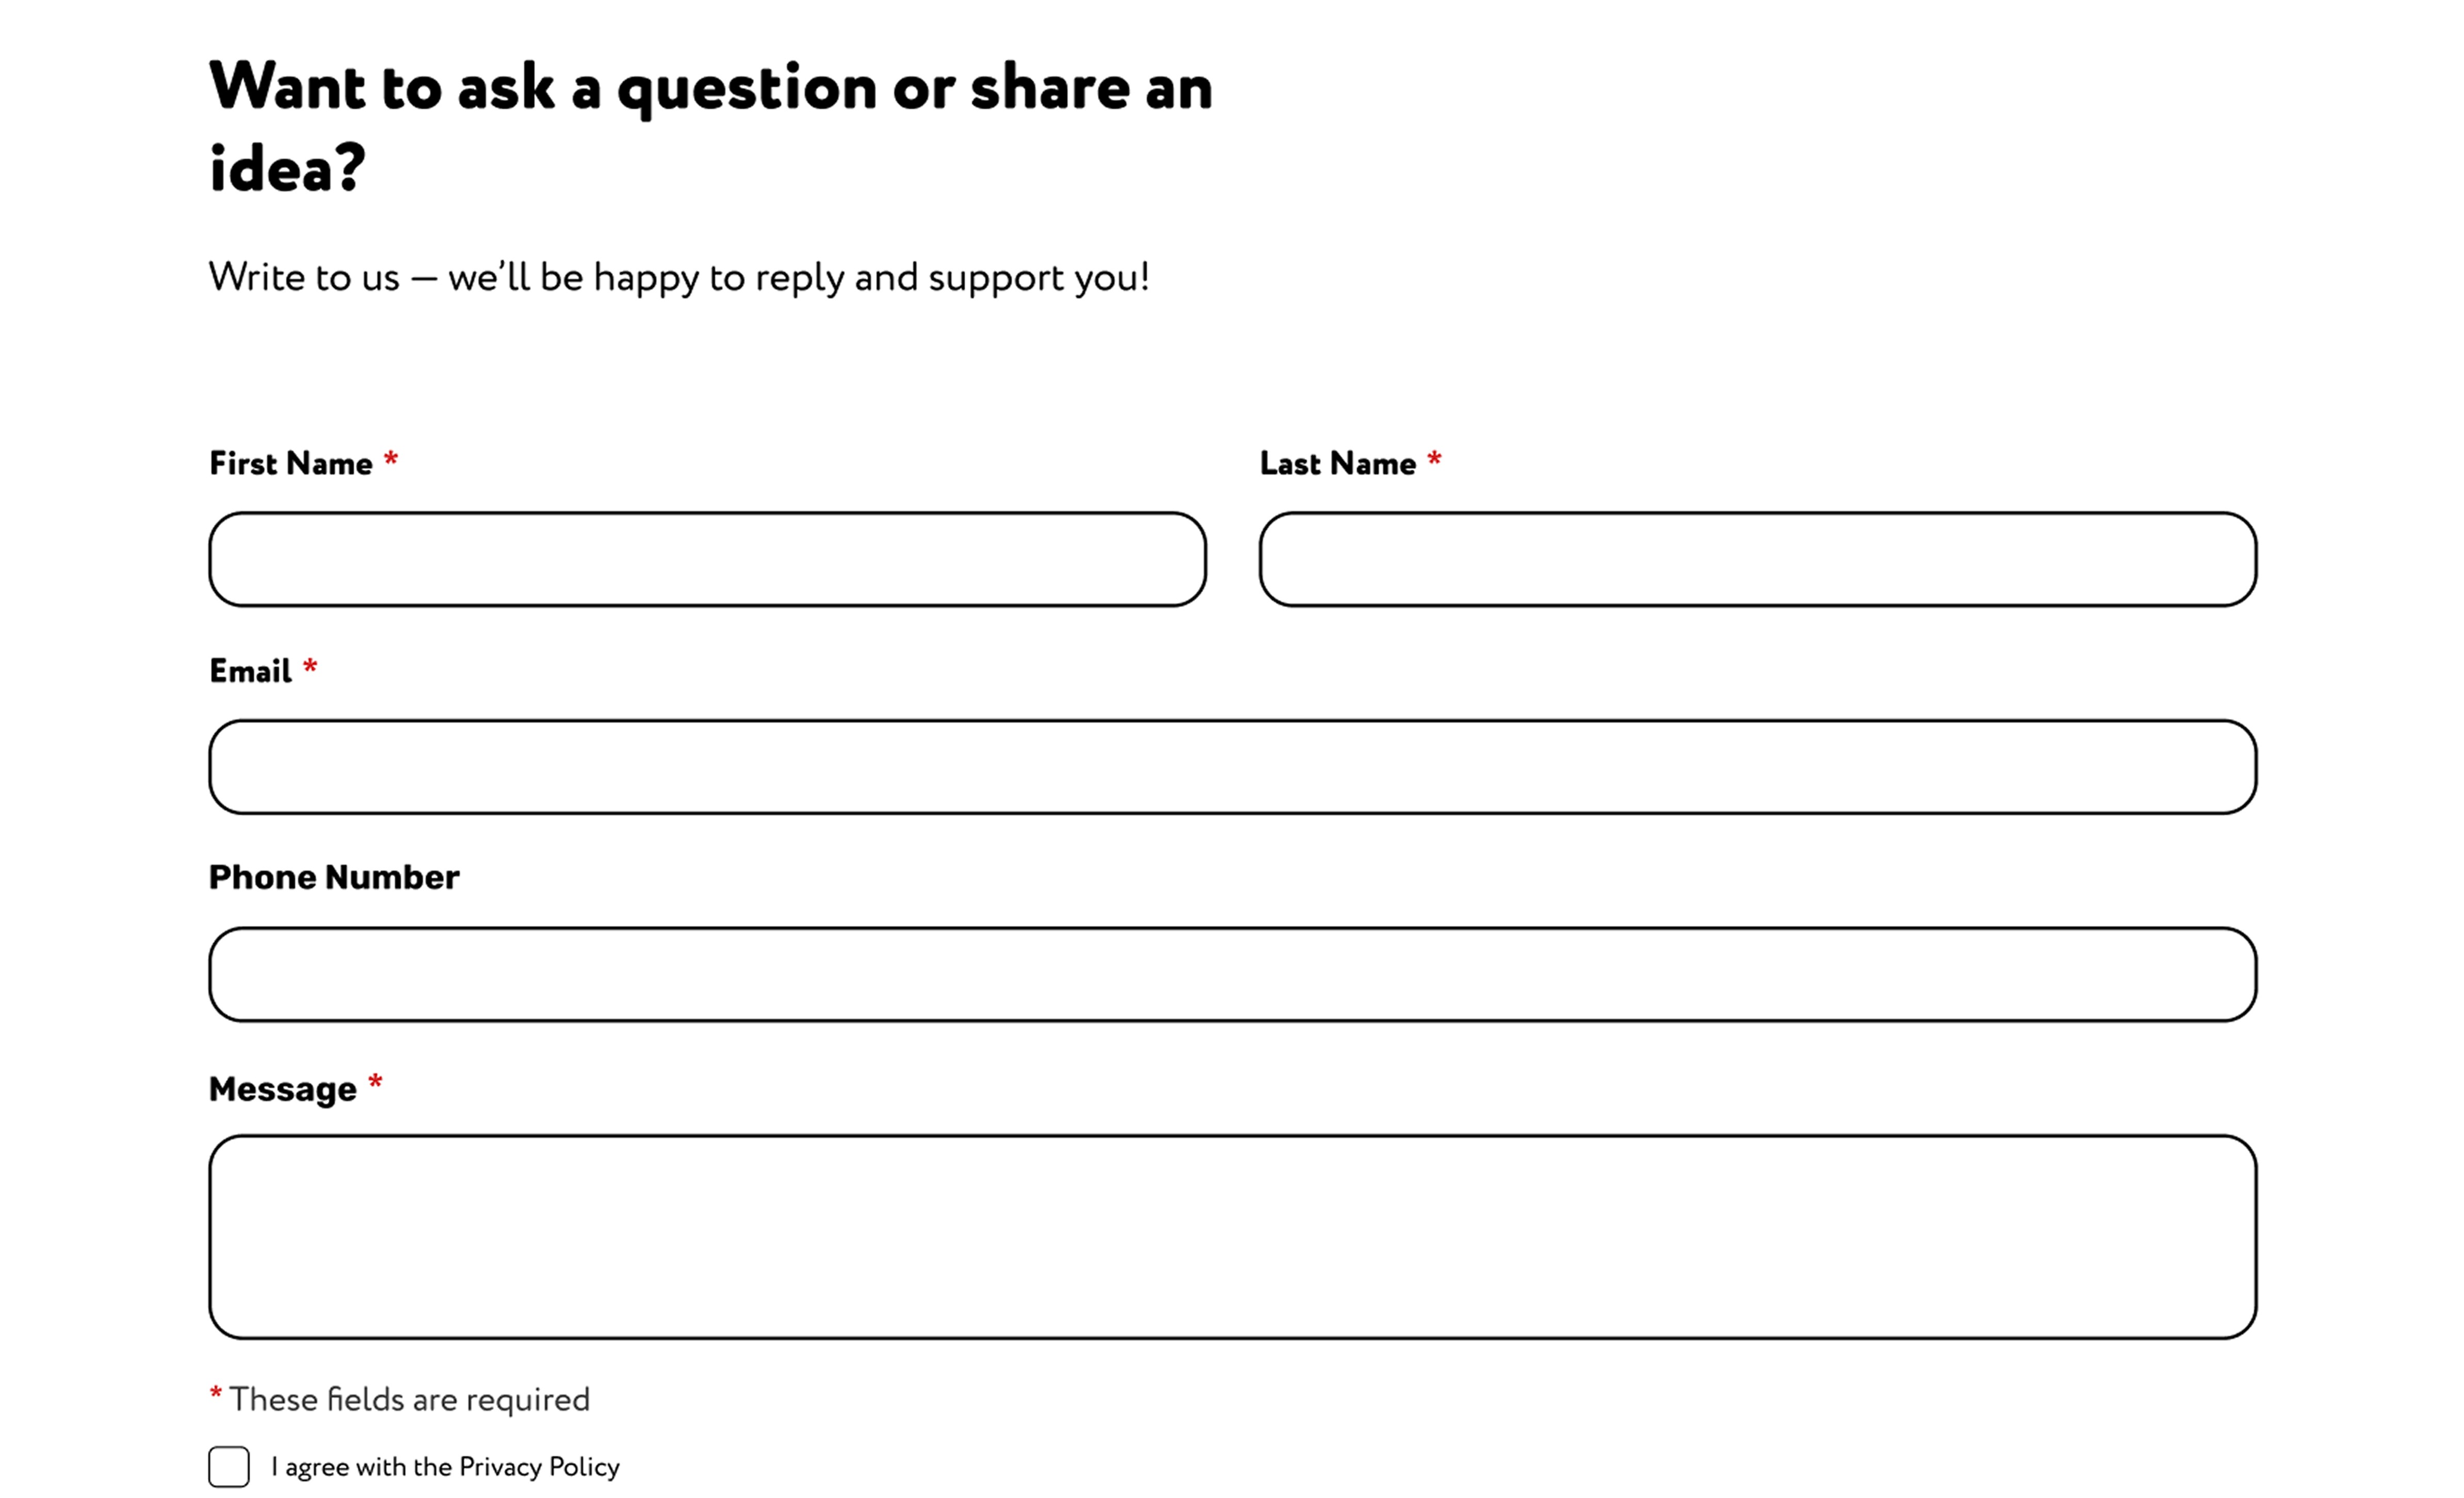Click the red asterisk beside Last Name

[x=1434, y=460]
